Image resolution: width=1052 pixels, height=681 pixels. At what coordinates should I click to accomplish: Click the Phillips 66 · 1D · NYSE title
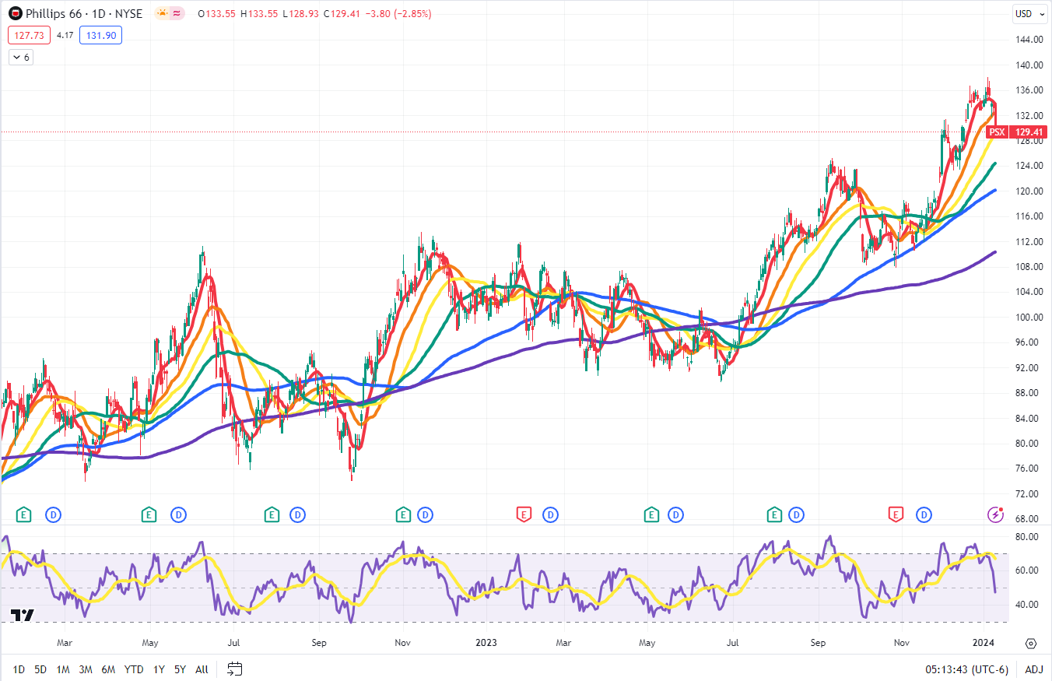[84, 13]
